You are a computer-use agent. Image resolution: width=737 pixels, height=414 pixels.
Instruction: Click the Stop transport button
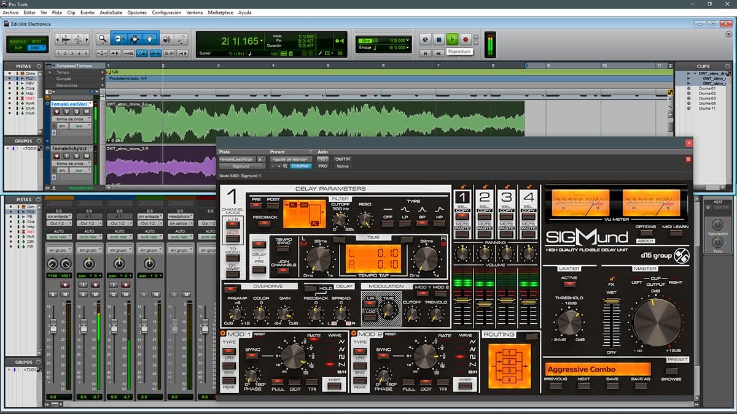point(439,39)
